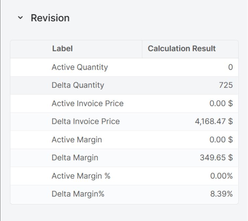This screenshot has width=248, height=221.
Task: Select the Active Invoice Price label
Action: [x=87, y=103]
